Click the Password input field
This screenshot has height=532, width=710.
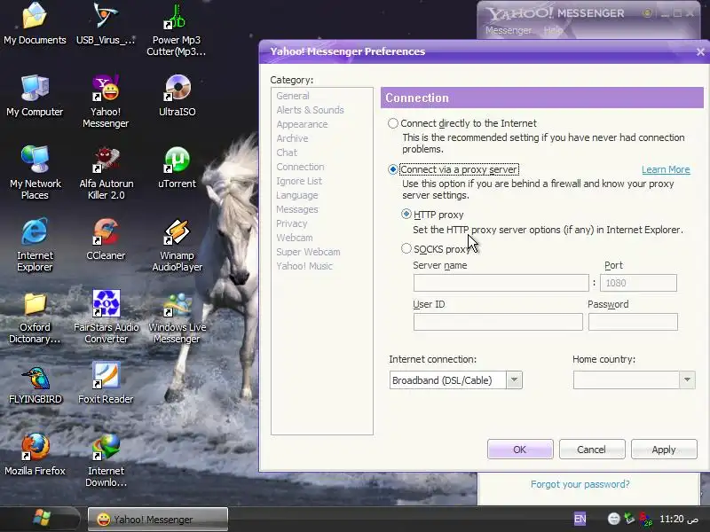coord(633,322)
